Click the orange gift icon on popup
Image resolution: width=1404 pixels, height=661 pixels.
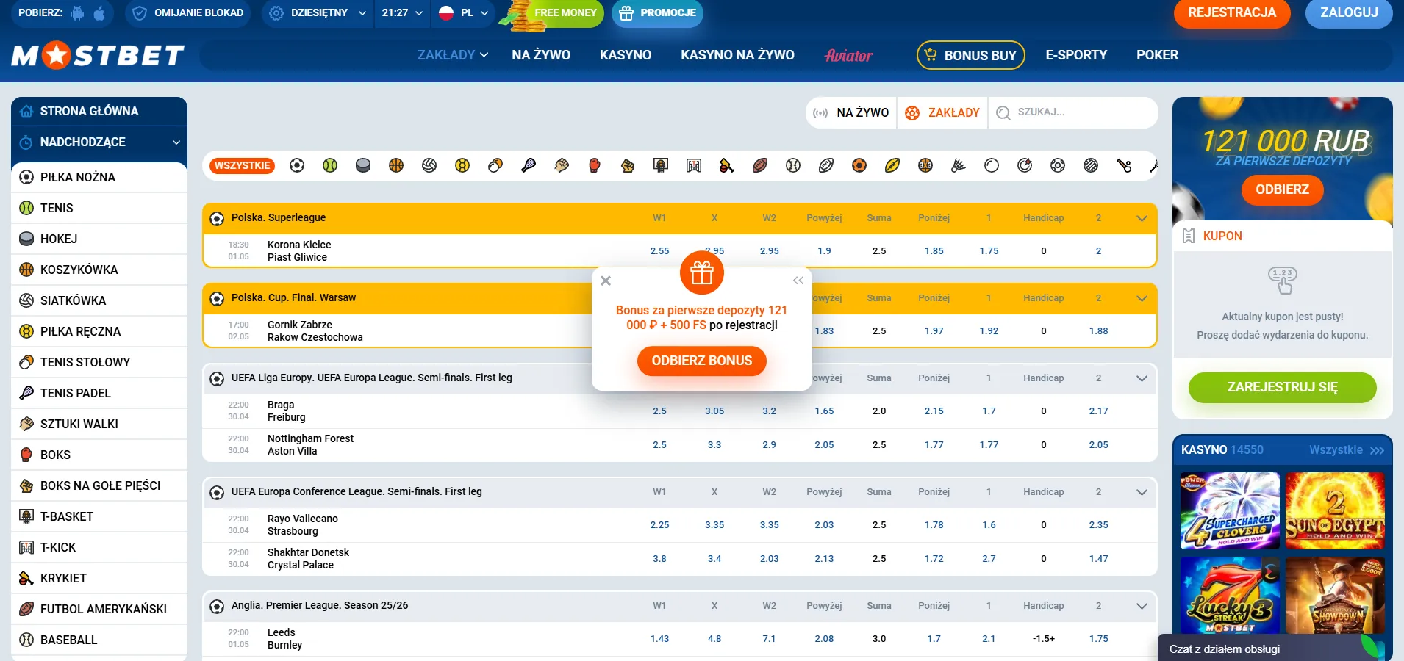click(702, 273)
